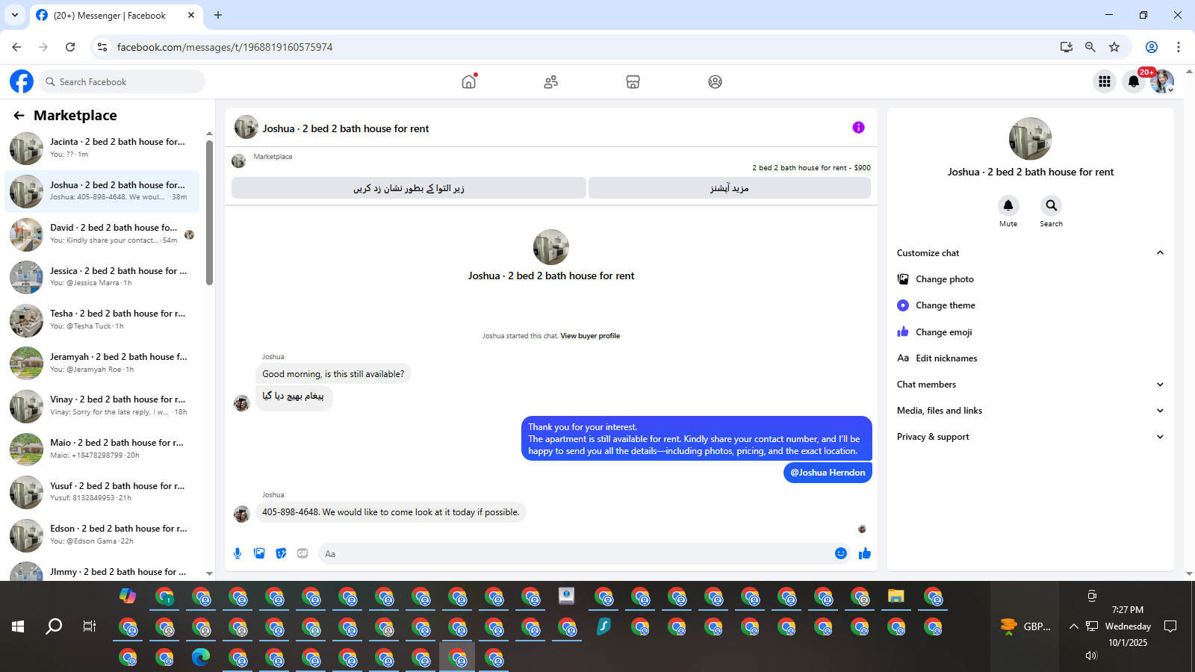
Task: Open the emoji picker in message box
Action: pos(841,553)
